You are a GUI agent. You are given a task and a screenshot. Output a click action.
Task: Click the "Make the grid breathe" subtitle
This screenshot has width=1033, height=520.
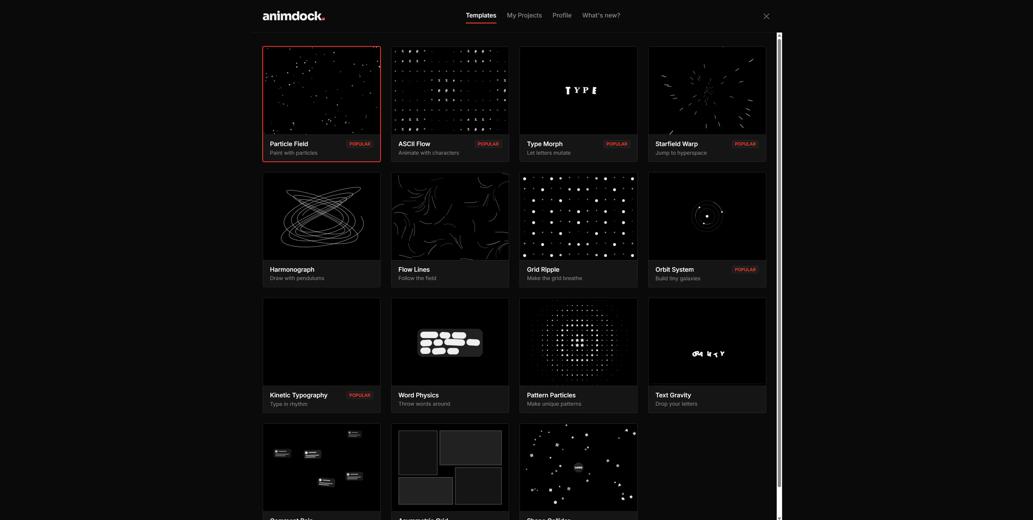coord(554,278)
